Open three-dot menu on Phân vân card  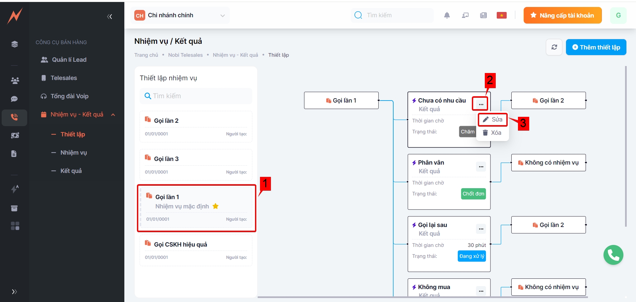481,167
